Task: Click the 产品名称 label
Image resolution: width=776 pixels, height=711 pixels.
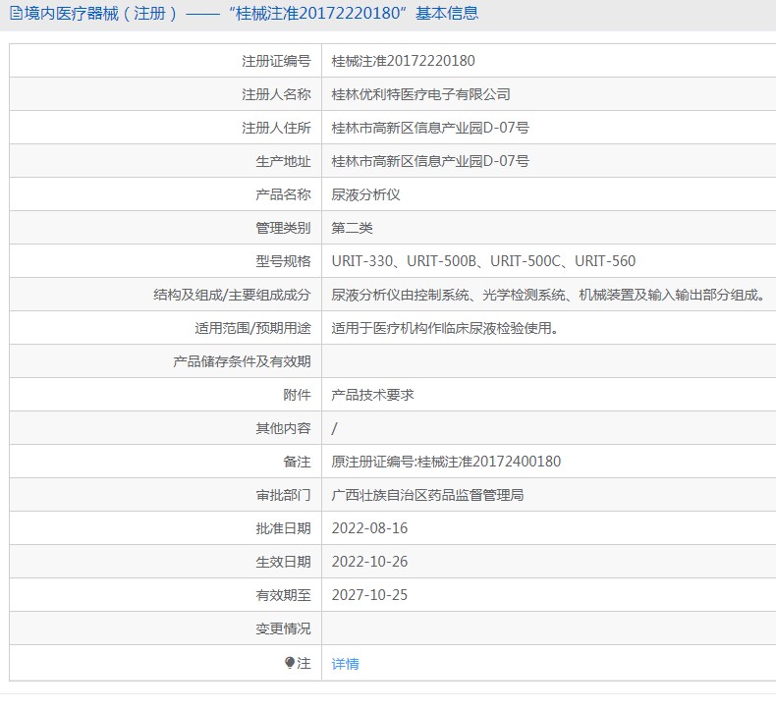Action: pyautogui.click(x=283, y=194)
